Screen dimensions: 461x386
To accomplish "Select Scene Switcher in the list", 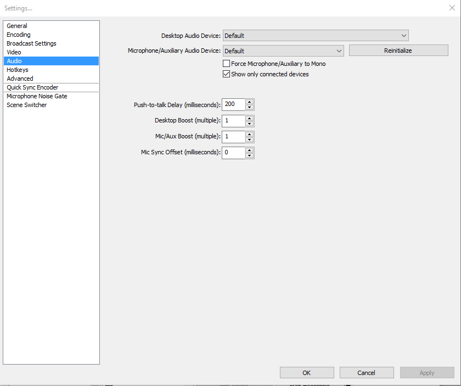I will 51,105.
